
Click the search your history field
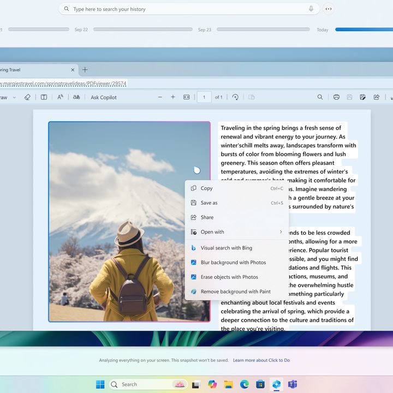(x=189, y=9)
